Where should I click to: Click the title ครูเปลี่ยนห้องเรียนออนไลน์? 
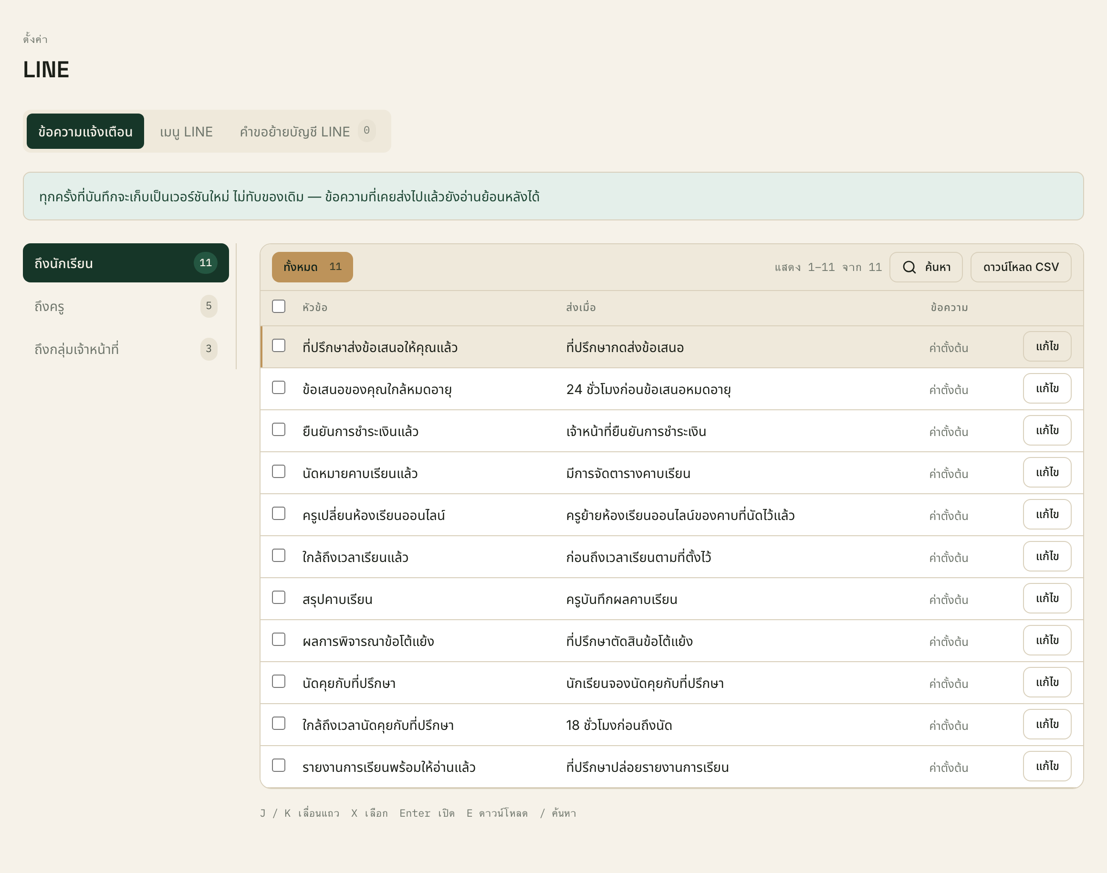tap(374, 515)
